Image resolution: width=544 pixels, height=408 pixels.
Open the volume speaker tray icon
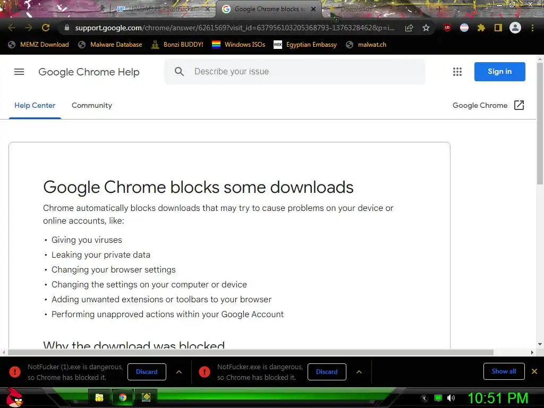(x=451, y=398)
